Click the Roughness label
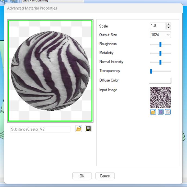 click(x=108, y=44)
